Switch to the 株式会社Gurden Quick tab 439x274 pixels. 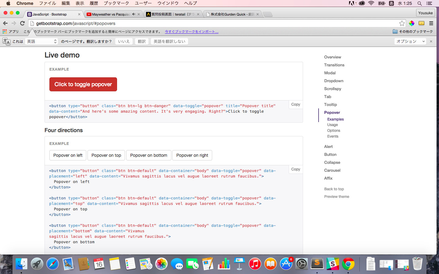[232, 14]
